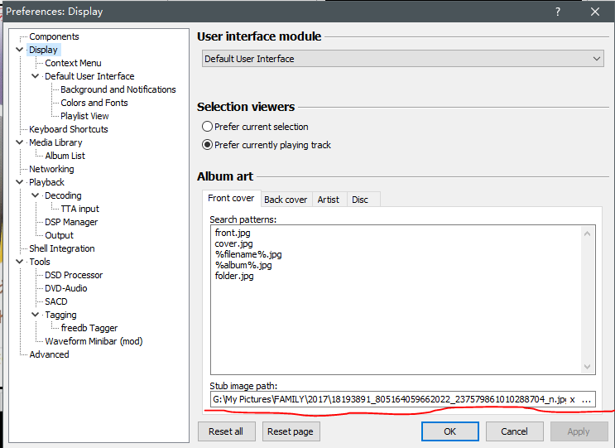Click the help question mark button
Screen dimensions: 615x448
click(x=558, y=12)
